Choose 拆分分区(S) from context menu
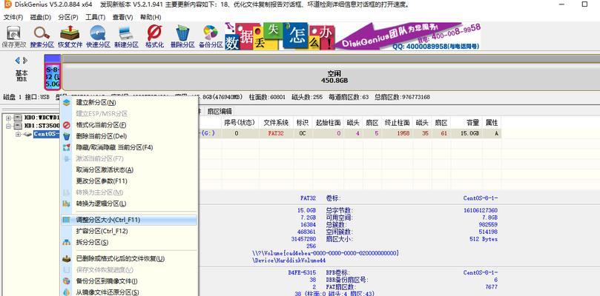Viewport: 600px width, 296px height. (129, 243)
